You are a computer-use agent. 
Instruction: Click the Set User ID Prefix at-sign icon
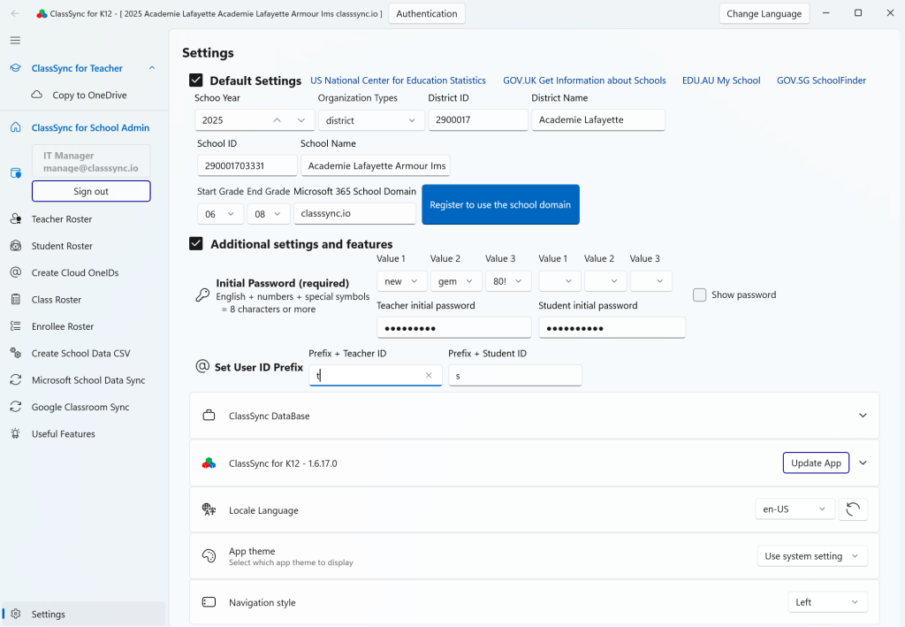coord(202,367)
